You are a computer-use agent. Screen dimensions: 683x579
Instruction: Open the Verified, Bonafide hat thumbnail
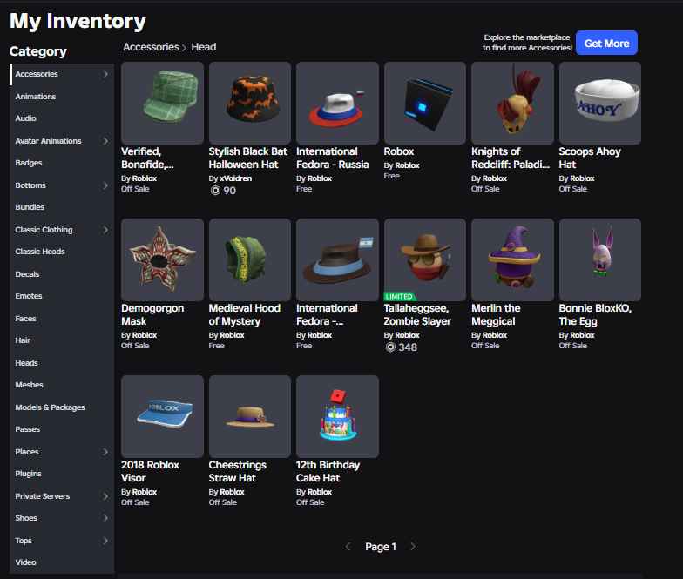coord(162,103)
